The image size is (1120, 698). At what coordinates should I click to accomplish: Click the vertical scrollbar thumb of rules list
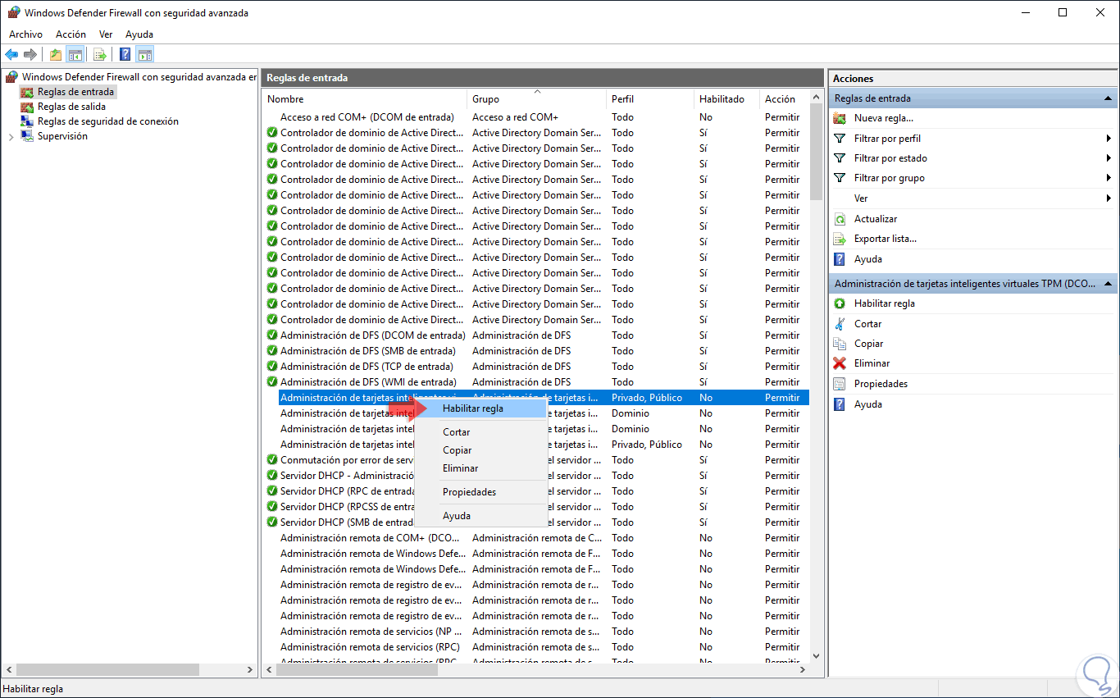[x=816, y=152]
